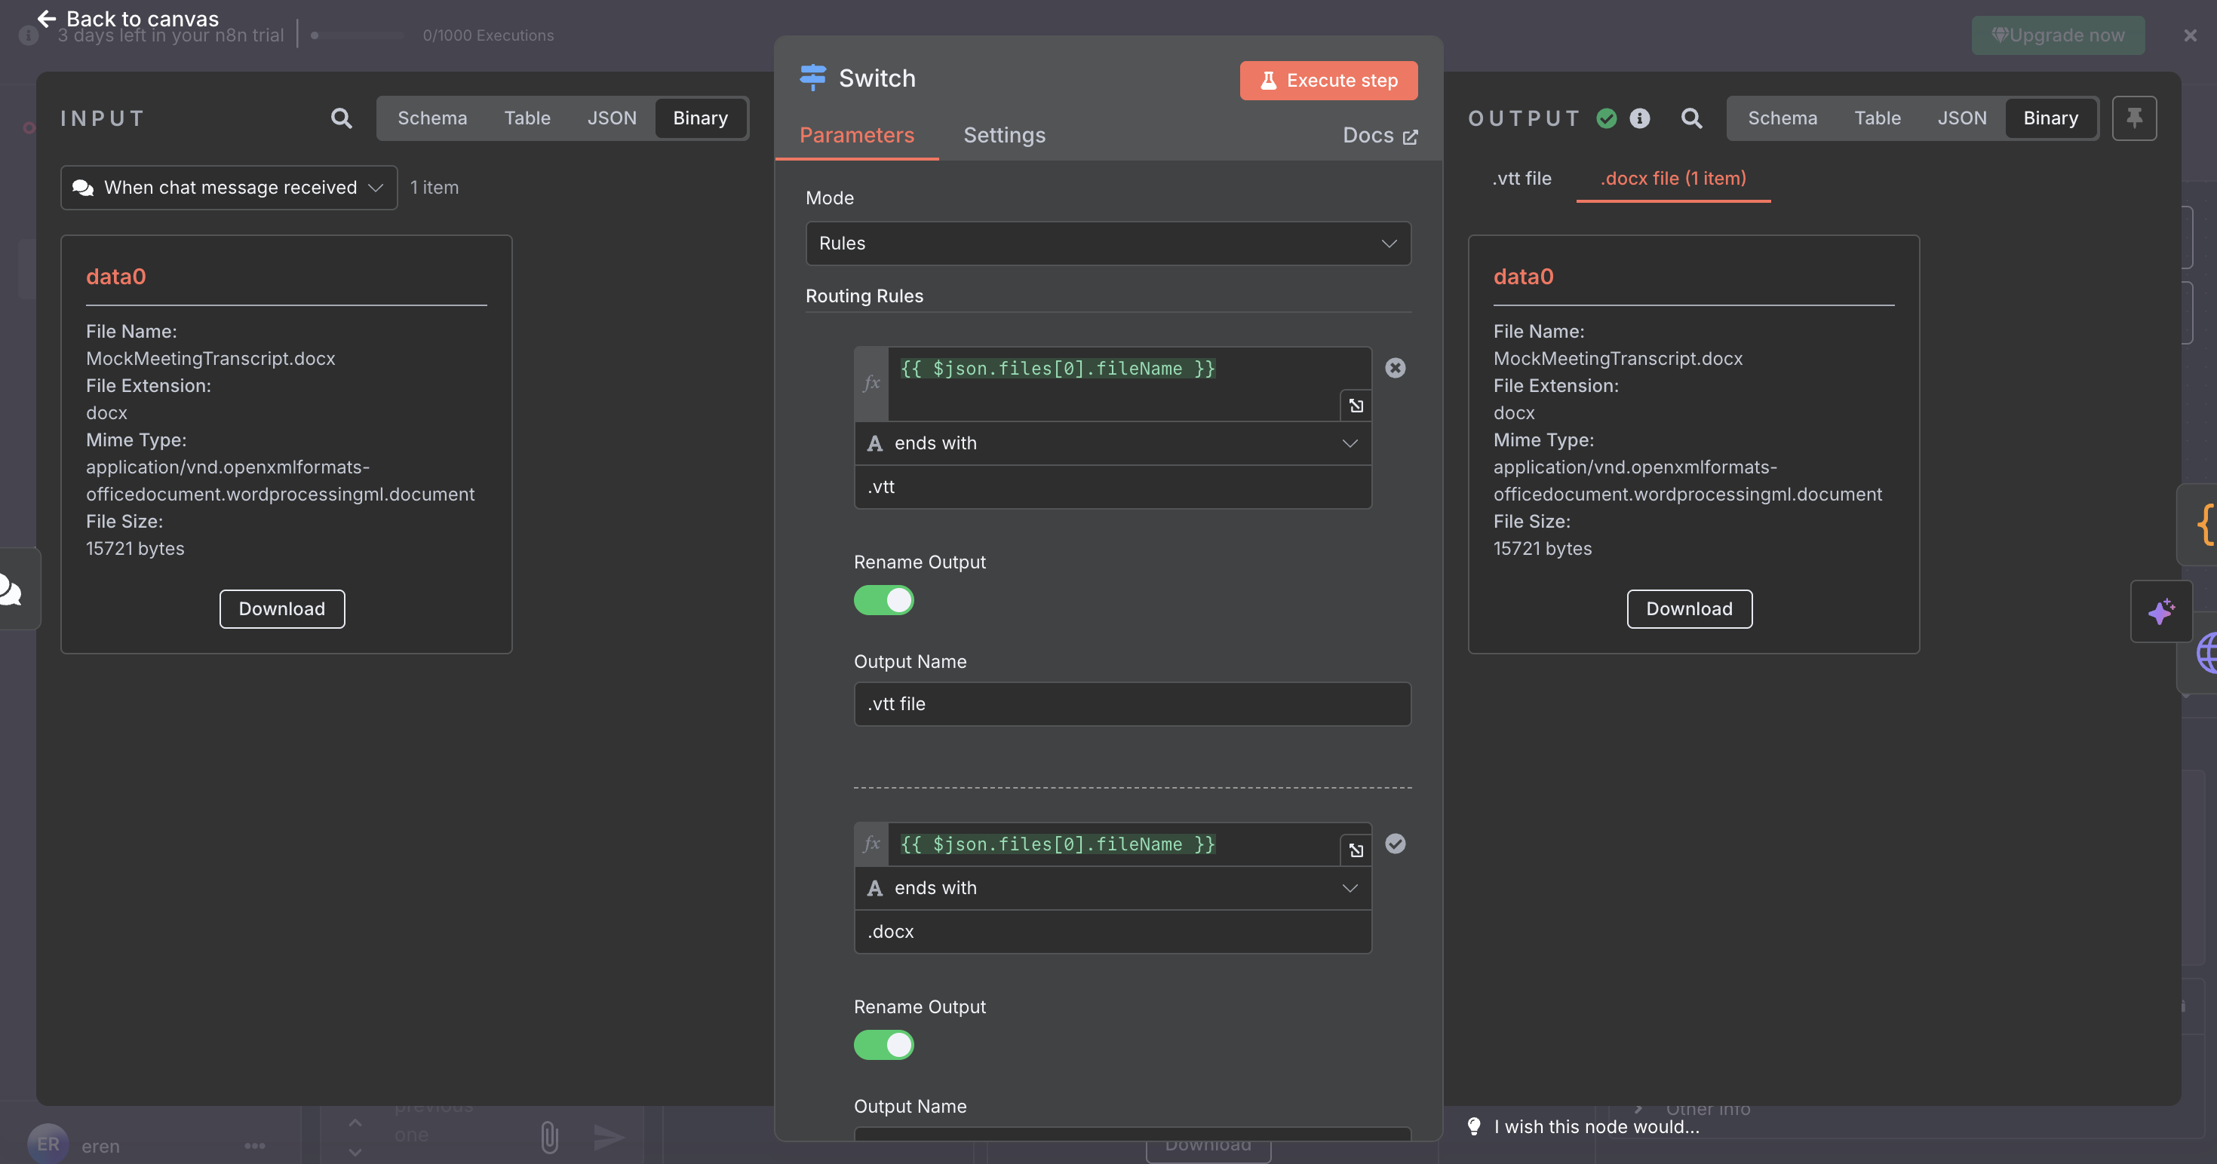2217x1164 pixels.
Task: Open the Switch node Settings tab
Action: point(1003,135)
